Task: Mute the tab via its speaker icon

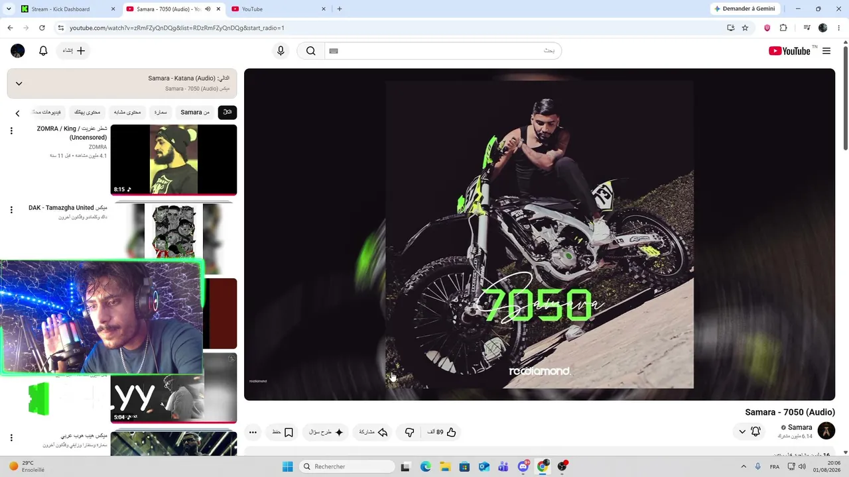Action: click(208, 9)
